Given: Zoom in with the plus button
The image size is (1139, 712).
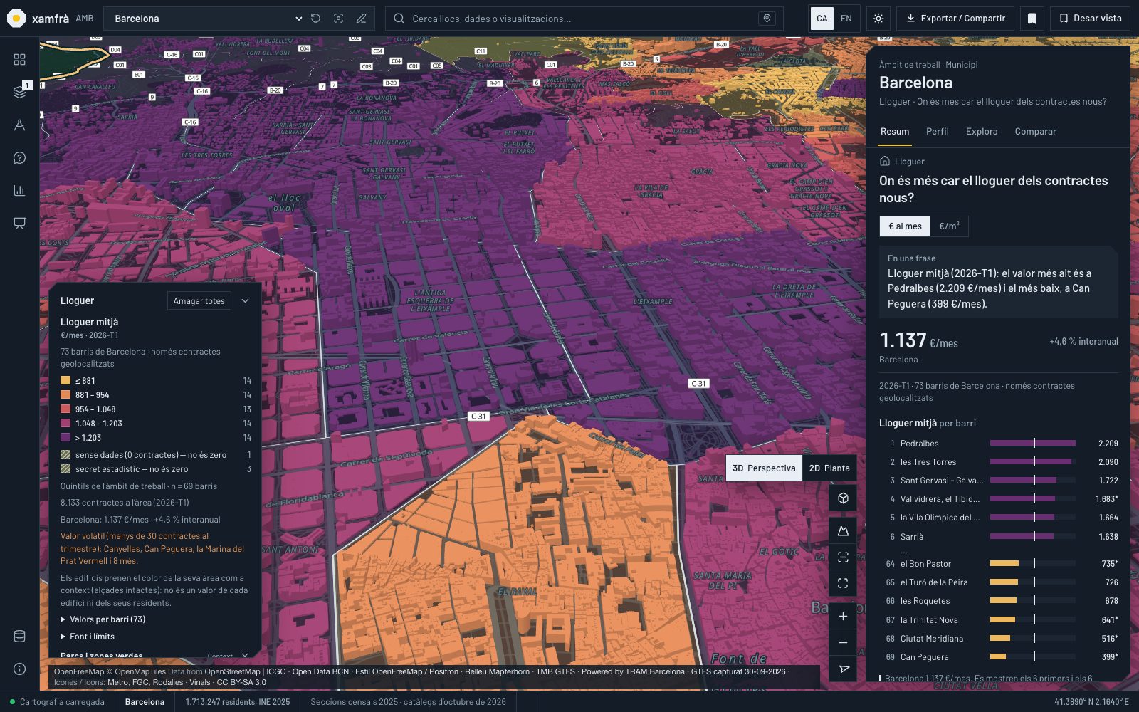Looking at the screenshot, I should 843,617.
